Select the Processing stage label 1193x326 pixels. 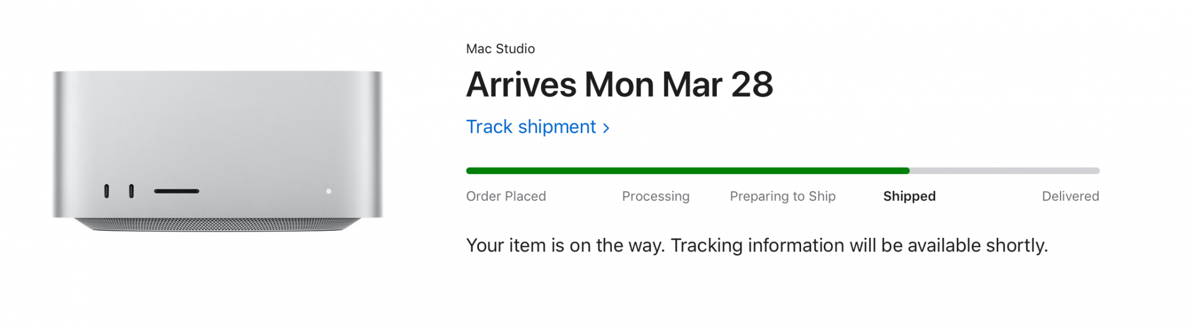point(656,196)
